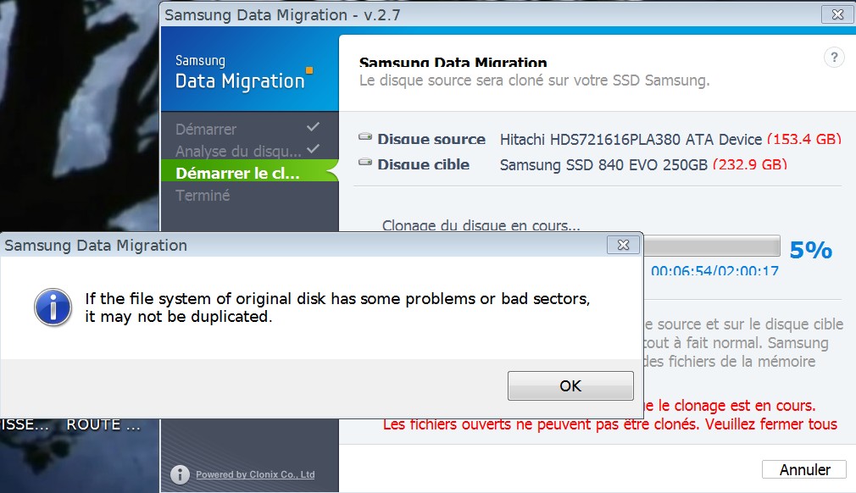Image resolution: width=856 pixels, height=493 pixels.
Task: Close the main Data Migration v.2.7 window
Action: [835, 14]
